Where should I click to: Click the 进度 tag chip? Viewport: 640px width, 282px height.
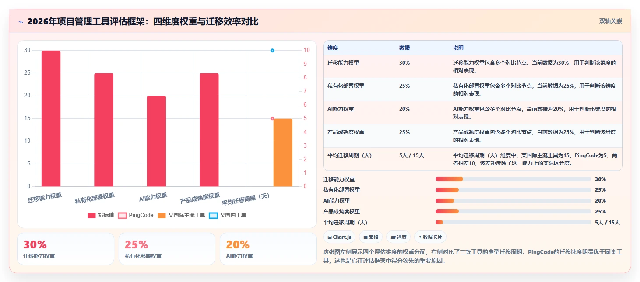pos(398,237)
